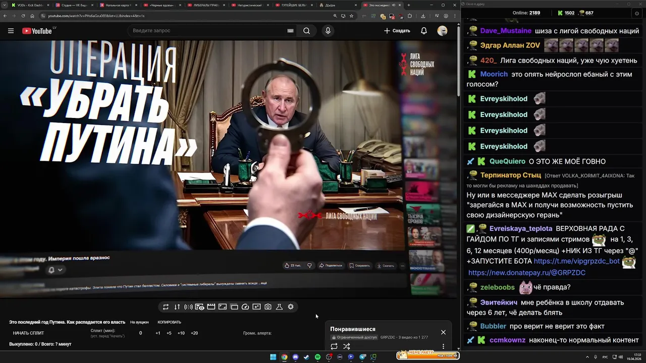Click the fit-to-window frame toolbar icon
The height and width of the screenshot is (363, 646).
point(223,307)
